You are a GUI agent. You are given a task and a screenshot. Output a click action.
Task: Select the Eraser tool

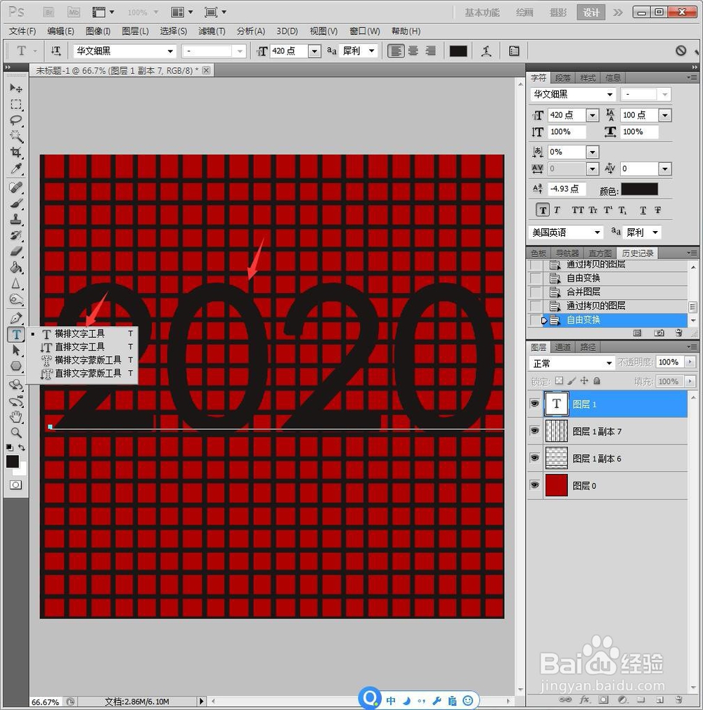click(16, 251)
